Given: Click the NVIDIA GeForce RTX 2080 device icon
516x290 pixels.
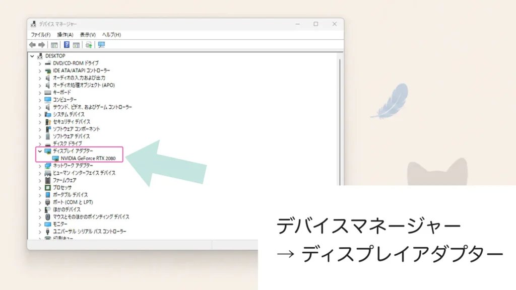Looking at the screenshot, I should [x=55, y=159].
